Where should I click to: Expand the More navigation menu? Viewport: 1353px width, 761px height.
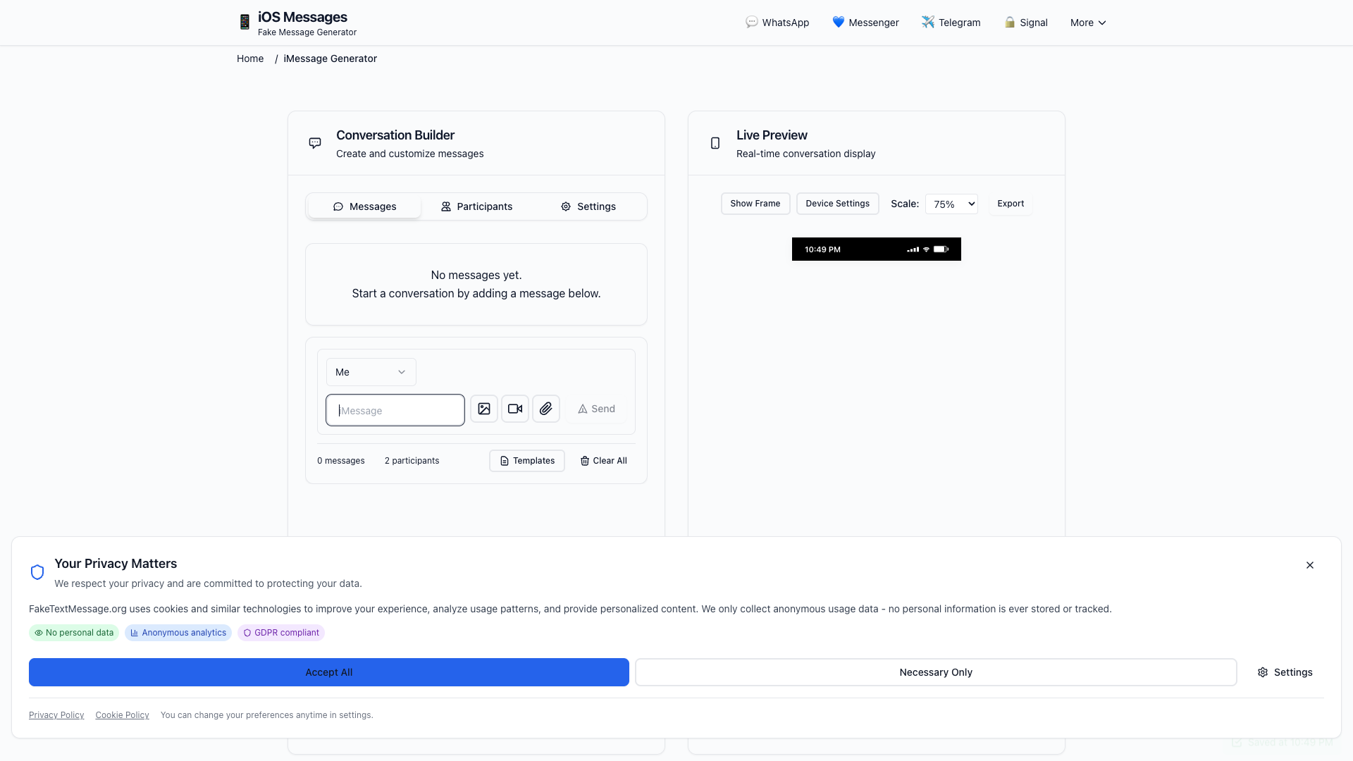pos(1088,23)
